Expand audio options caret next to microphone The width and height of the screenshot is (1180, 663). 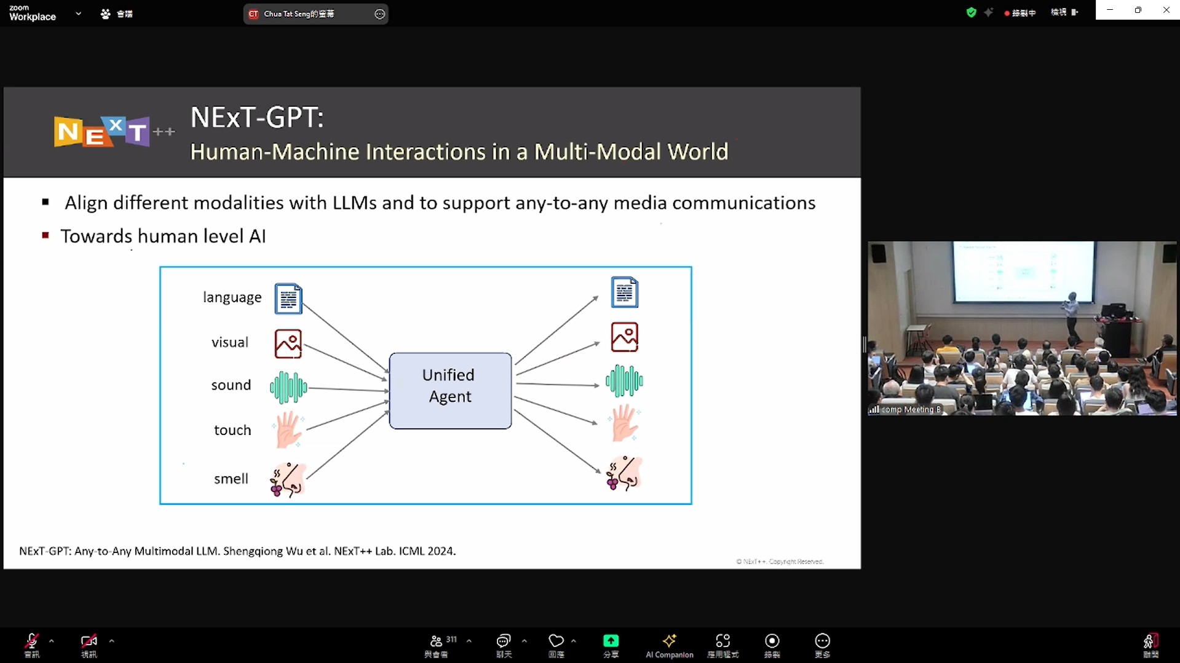click(52, 641)
